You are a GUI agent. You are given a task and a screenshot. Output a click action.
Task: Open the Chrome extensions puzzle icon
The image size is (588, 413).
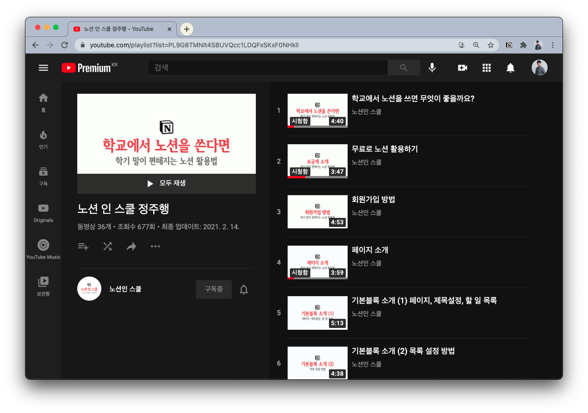tap(523, 45)
